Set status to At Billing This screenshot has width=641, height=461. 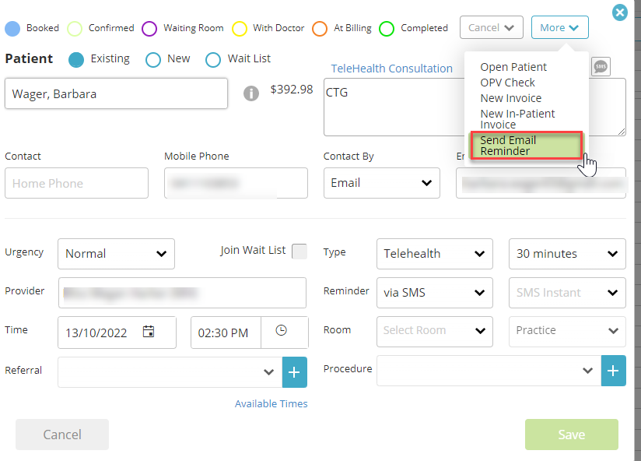coord(319,29)
